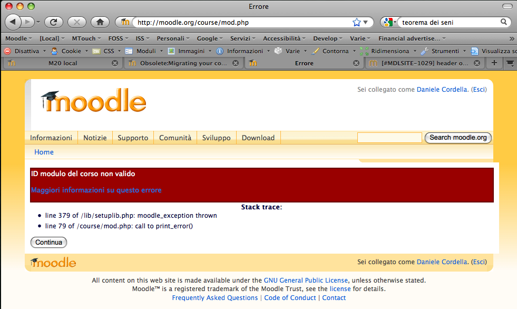Expand the Accessibilità bookmarks folder
Image resolution: width=517 pixels, height=309 pixels.
click(x=284, y=38)
